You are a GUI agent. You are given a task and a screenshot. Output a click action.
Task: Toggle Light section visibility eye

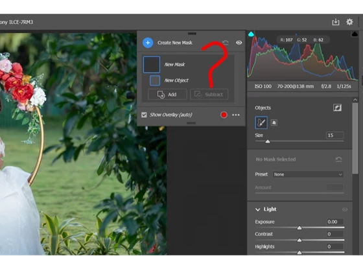(x=345, y=209)
